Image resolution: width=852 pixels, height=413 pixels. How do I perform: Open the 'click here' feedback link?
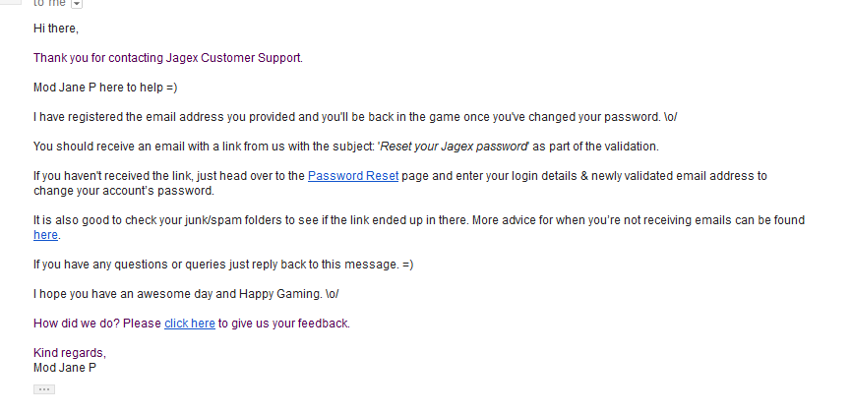click(190, 324)
